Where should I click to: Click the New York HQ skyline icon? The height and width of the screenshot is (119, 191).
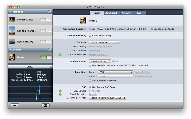(x=12, y=42)
